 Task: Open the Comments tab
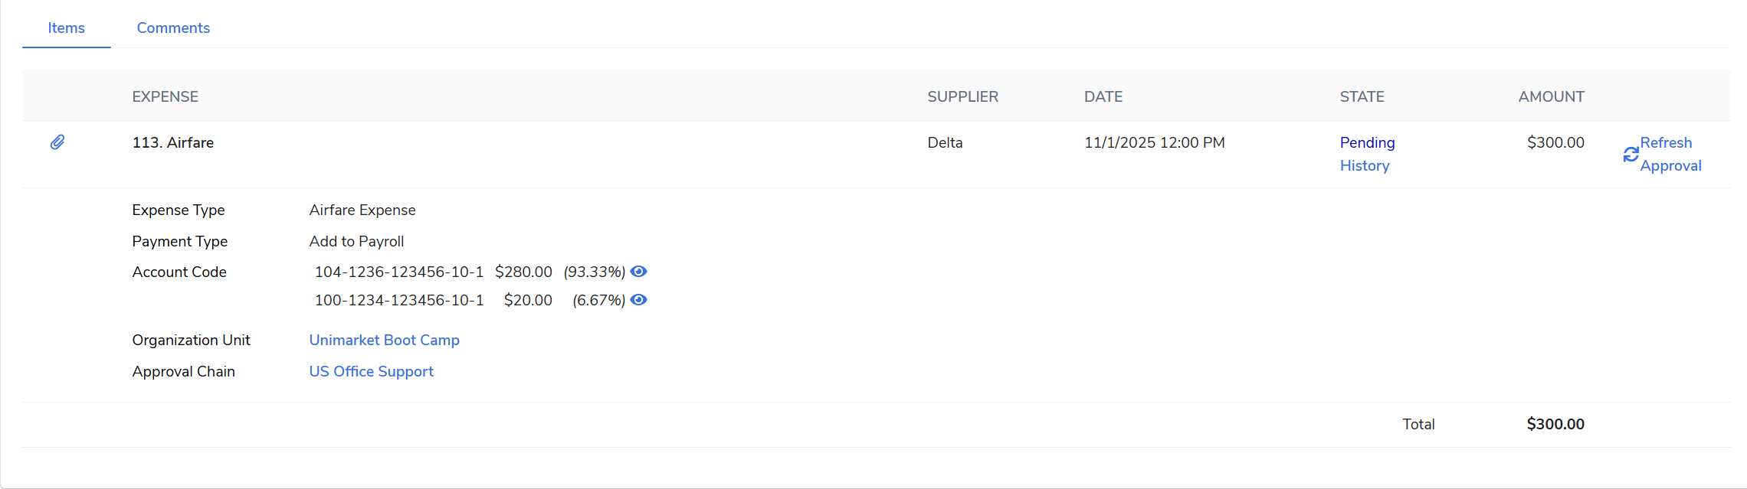pyautogui.click(x=173, y=28)
